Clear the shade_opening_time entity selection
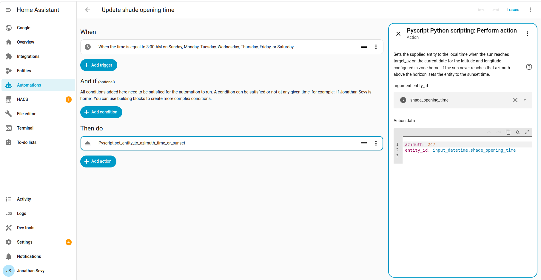Viewport: 541px width, 280px height. coord(515,100)
